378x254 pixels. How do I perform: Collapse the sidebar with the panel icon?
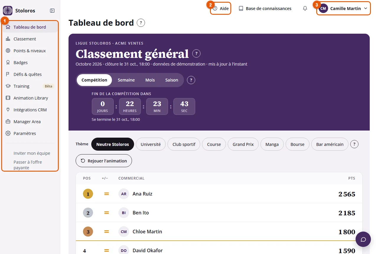52,11
